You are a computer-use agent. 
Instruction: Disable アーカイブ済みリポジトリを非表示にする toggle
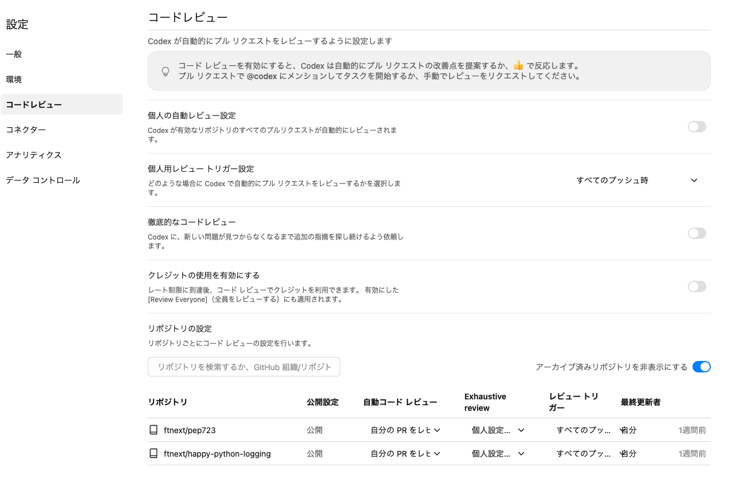pos(702,367)
